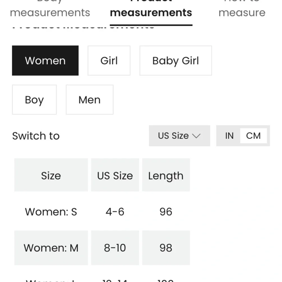
Task: Click the 8-10 US size cell
Action: click(115, 248)
